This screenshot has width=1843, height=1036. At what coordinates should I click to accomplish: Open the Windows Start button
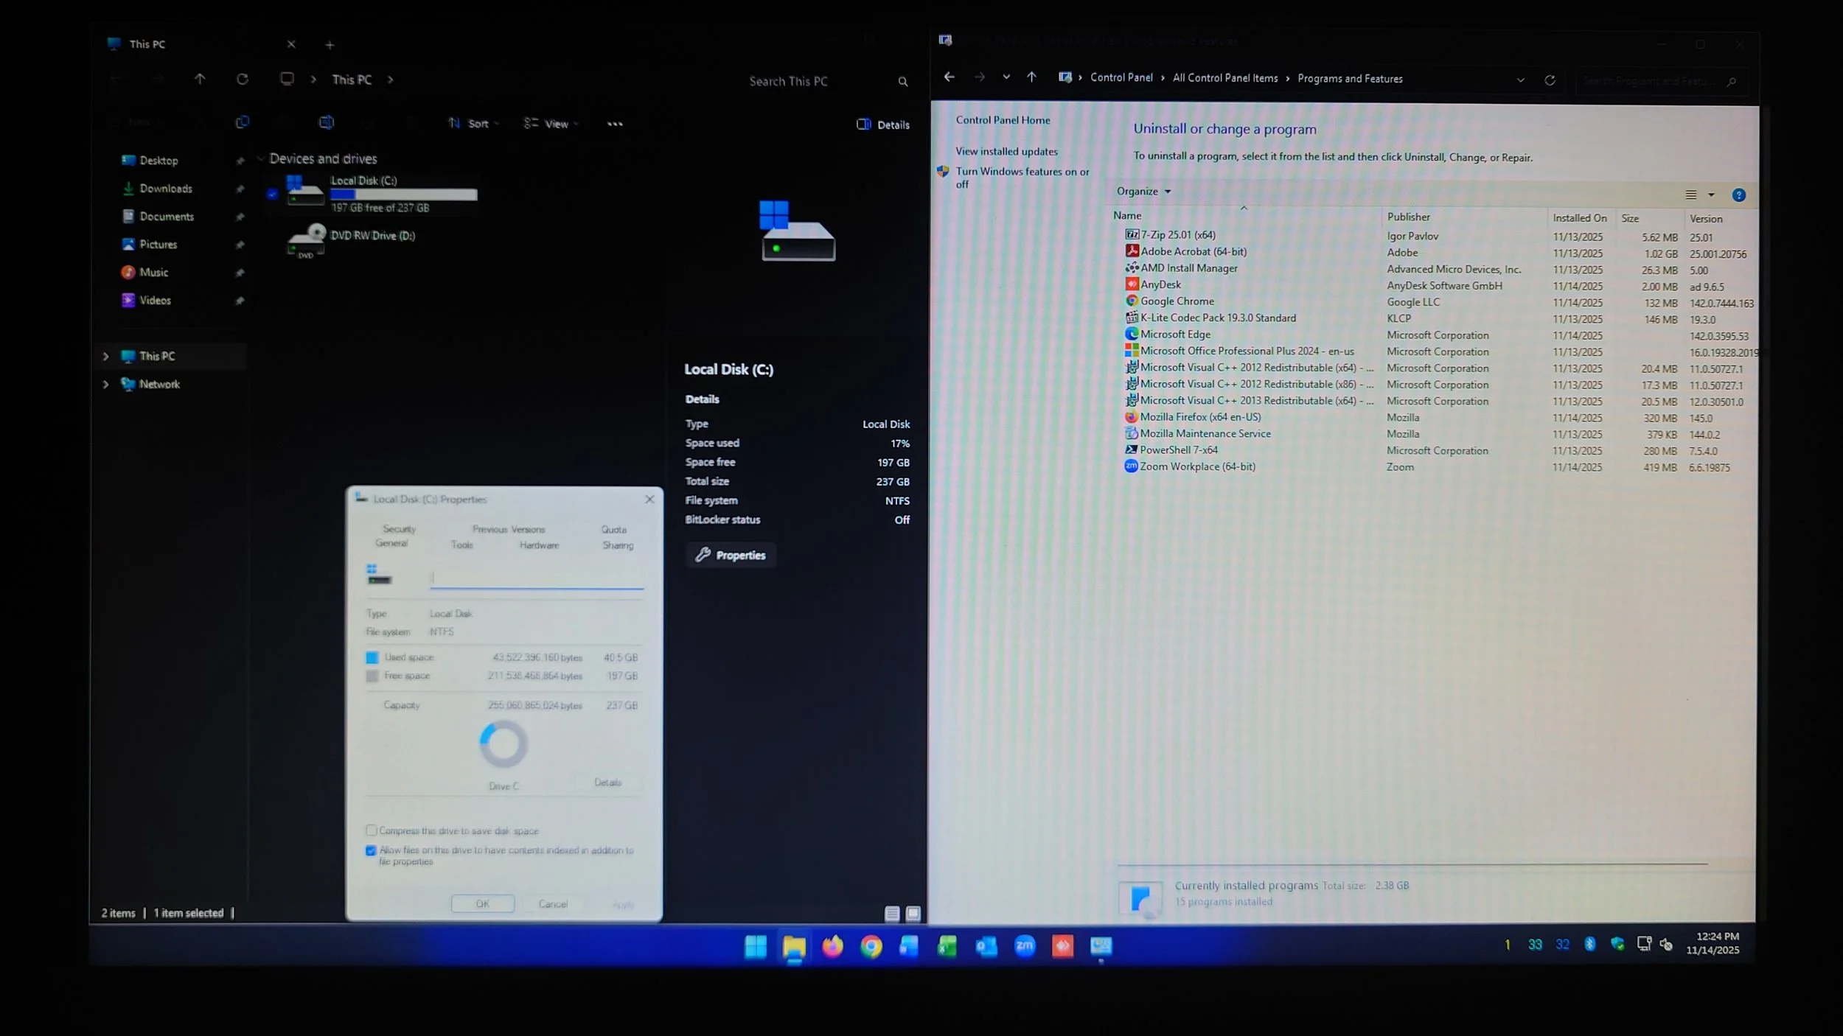coord(756,946)
